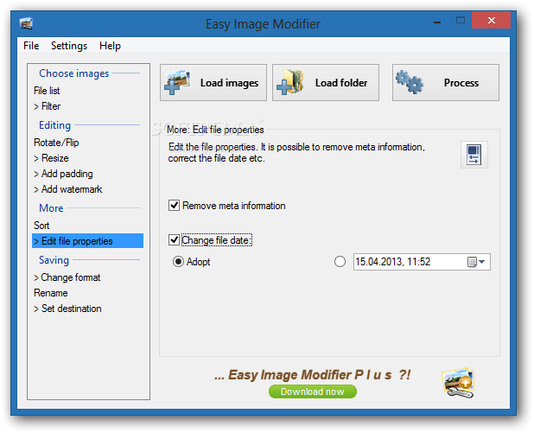Click the date field showing 15.04.2013, 11:52
534x433 pixels.
(422, 262)
